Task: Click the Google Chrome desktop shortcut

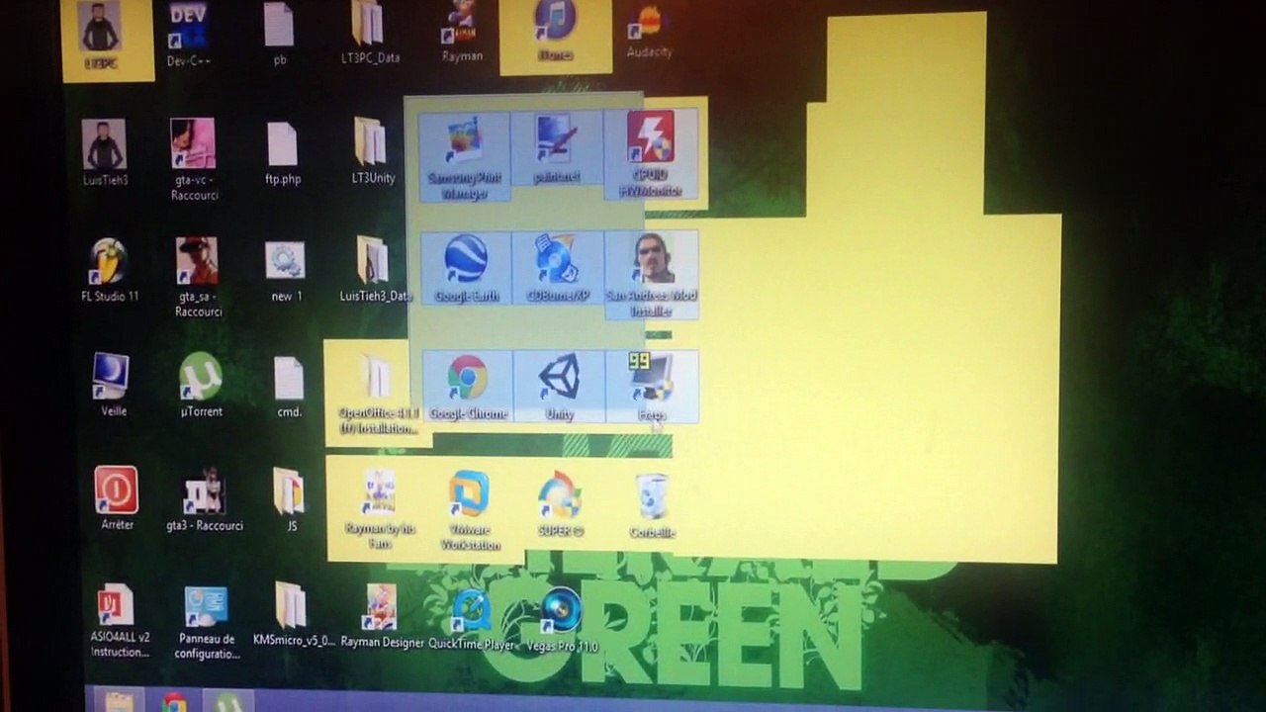Action: (467, 387)
